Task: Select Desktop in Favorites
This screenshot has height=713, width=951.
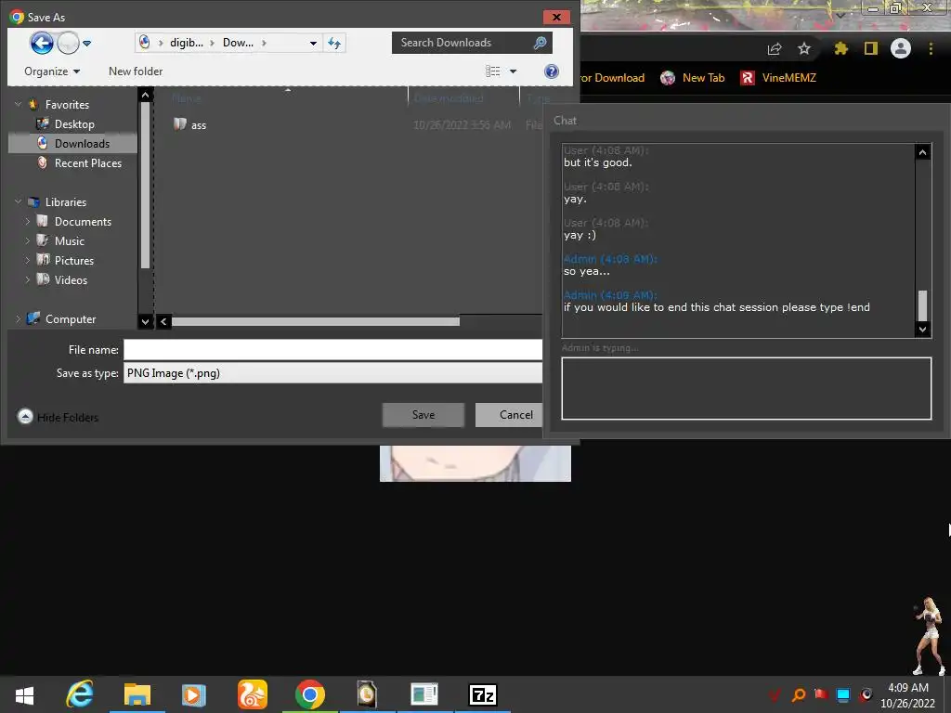Action: 74,124
